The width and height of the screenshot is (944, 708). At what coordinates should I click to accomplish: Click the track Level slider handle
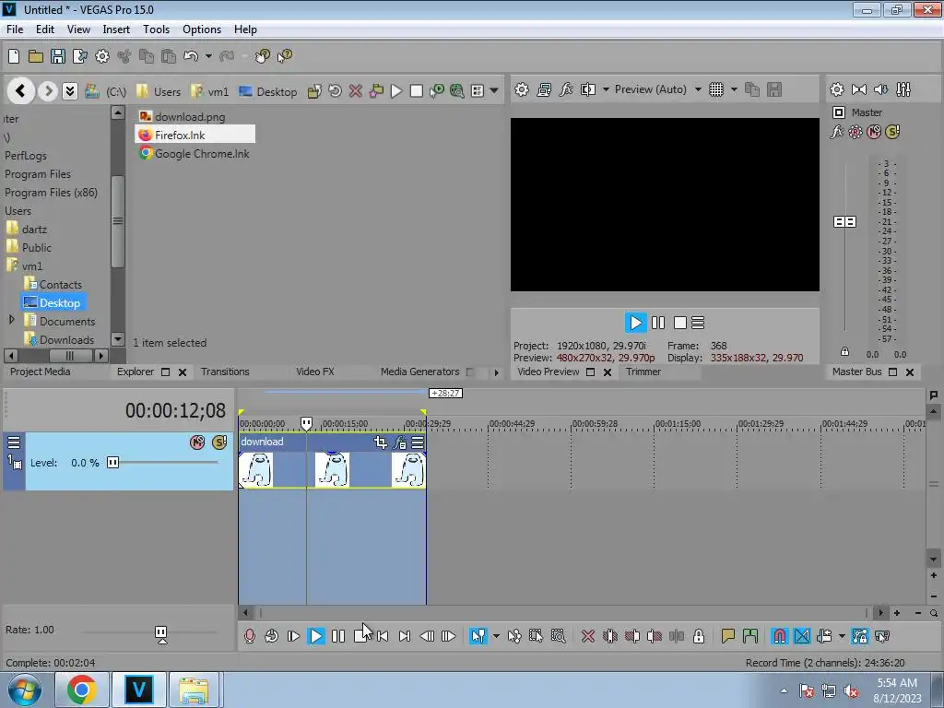tap(112, 463)
